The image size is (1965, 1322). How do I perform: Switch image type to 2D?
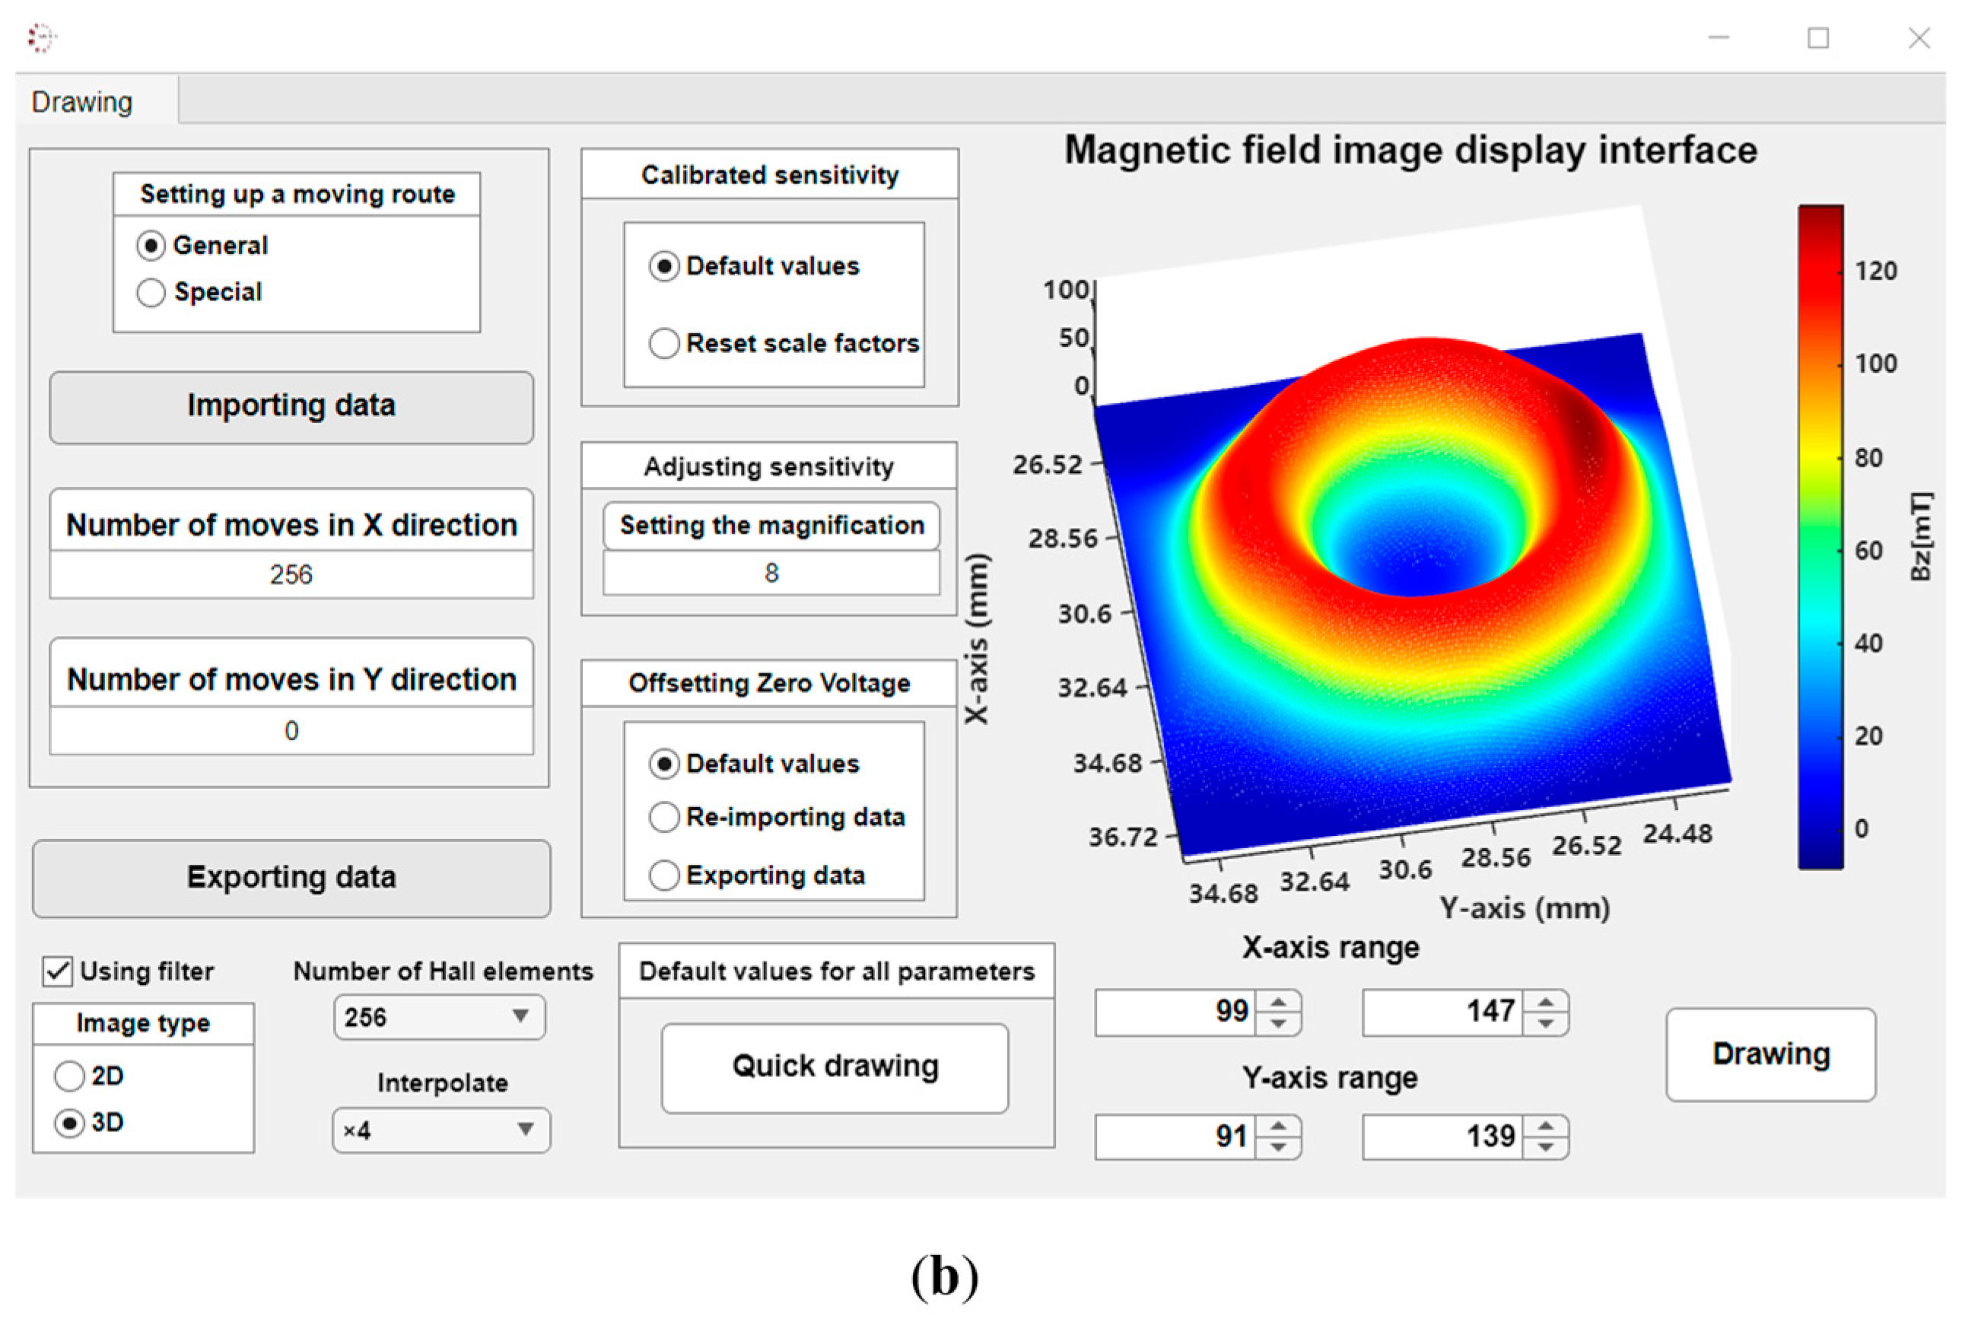(x=69, y=1076)
